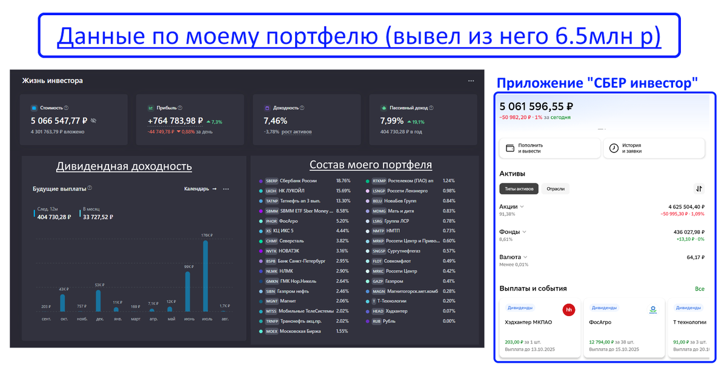
Task: Expand the Фонды asset group chevron
Action: (x=525, y=232)
